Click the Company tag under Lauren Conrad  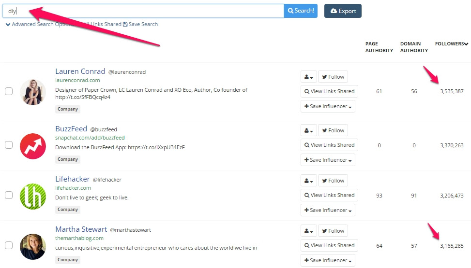68,109
